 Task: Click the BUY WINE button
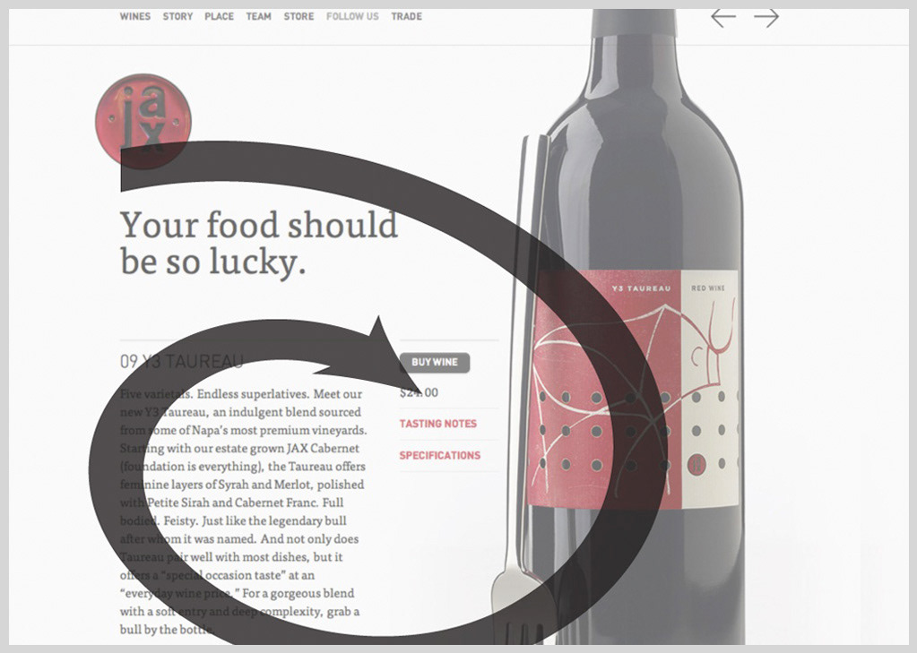tap(435, 363)
